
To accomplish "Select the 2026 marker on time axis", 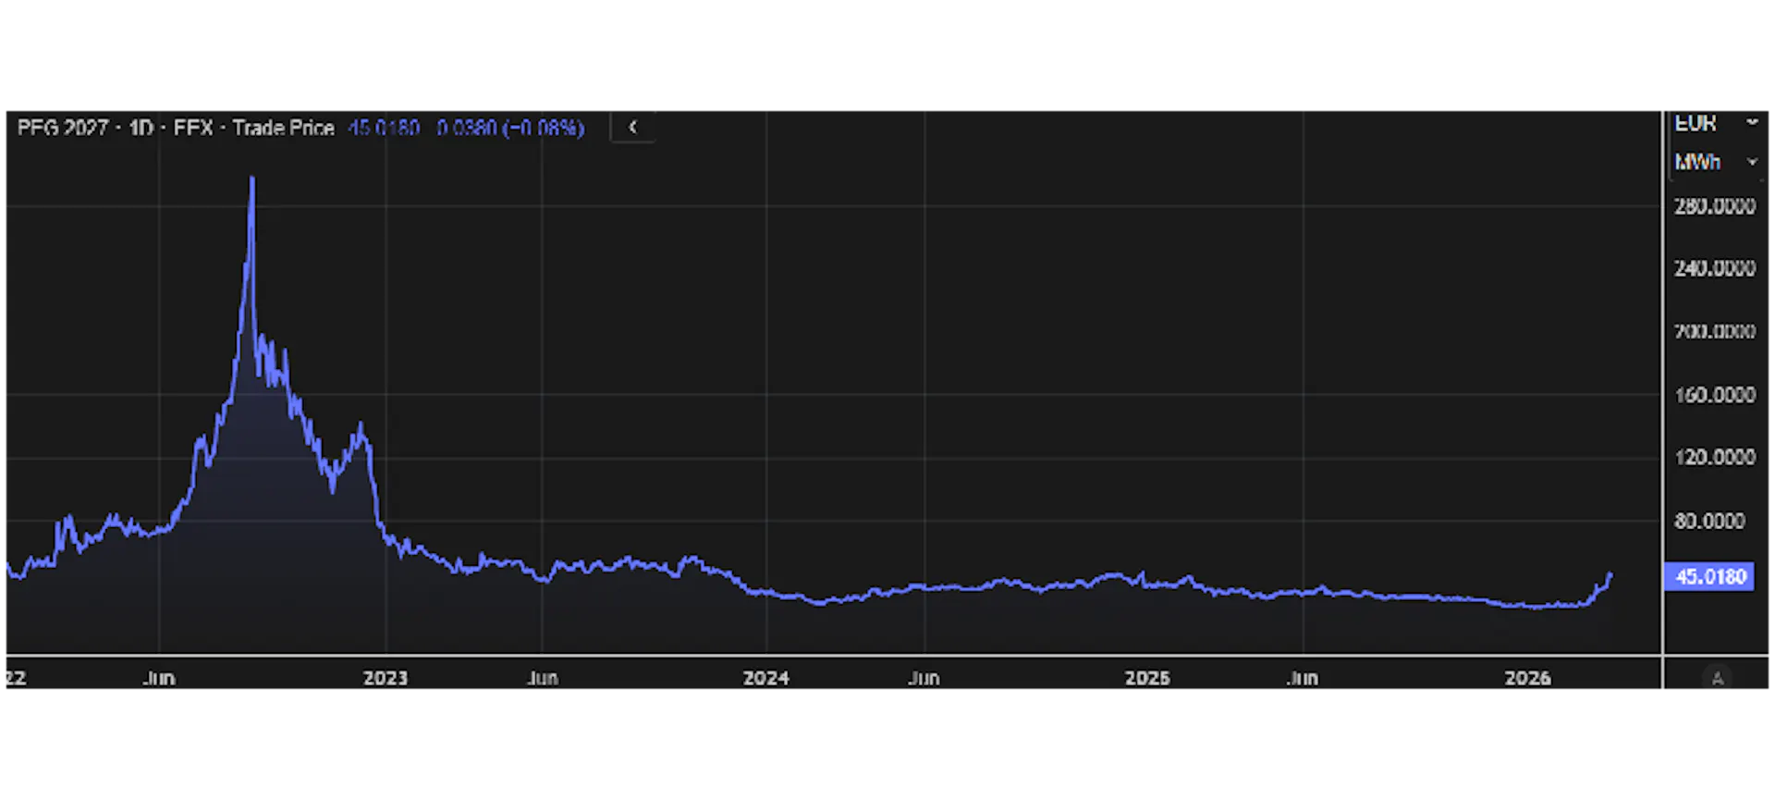I will click(x=1527, y=678).
